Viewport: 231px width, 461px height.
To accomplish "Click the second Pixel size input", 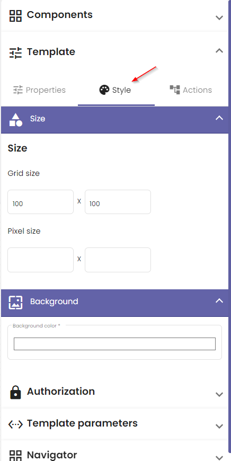I will [x=118, y=260].
